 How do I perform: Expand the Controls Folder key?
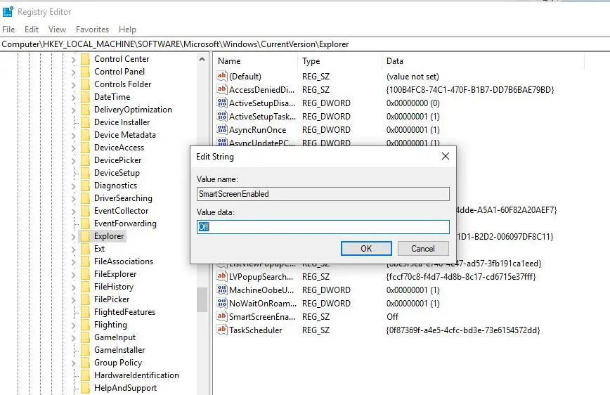(x=74, y=85)
